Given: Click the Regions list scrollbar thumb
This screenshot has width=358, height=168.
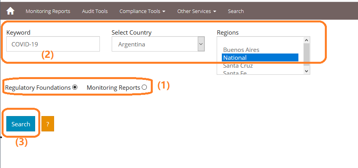Looking at the screenshot, I should [306, 54].
